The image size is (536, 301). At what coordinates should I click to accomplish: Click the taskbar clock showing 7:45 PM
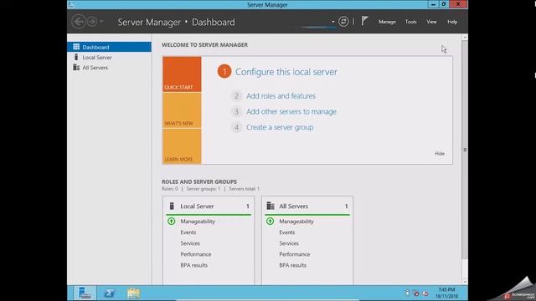pos(446,293)
